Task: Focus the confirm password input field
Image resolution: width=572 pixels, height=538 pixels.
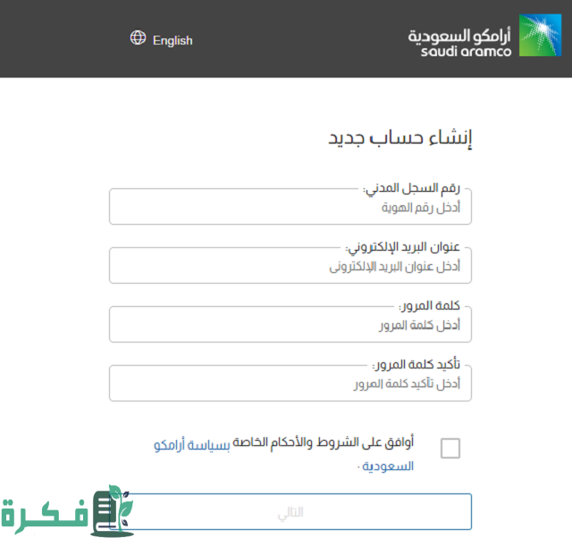Action: click(290, 383)
